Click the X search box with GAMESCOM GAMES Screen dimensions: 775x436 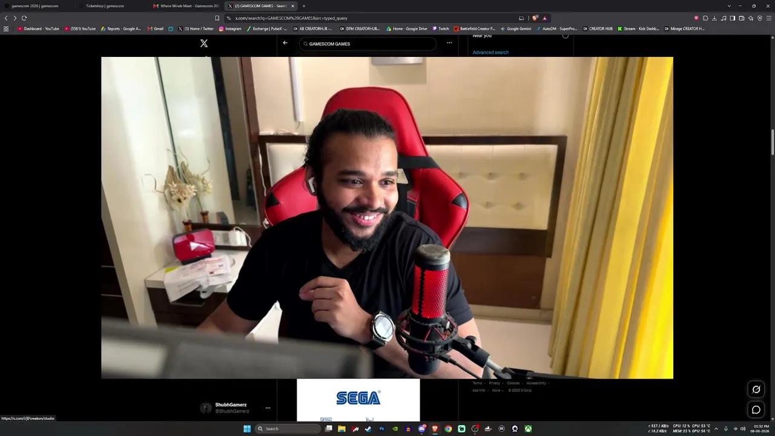[x=368, y=44]
